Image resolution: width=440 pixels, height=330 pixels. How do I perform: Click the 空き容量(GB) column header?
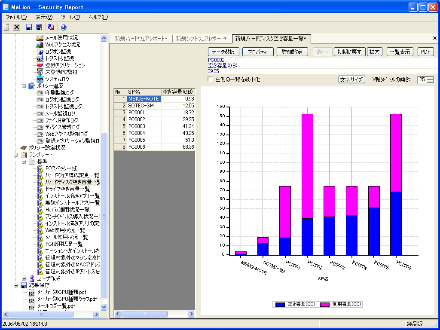tap(178, 92)
